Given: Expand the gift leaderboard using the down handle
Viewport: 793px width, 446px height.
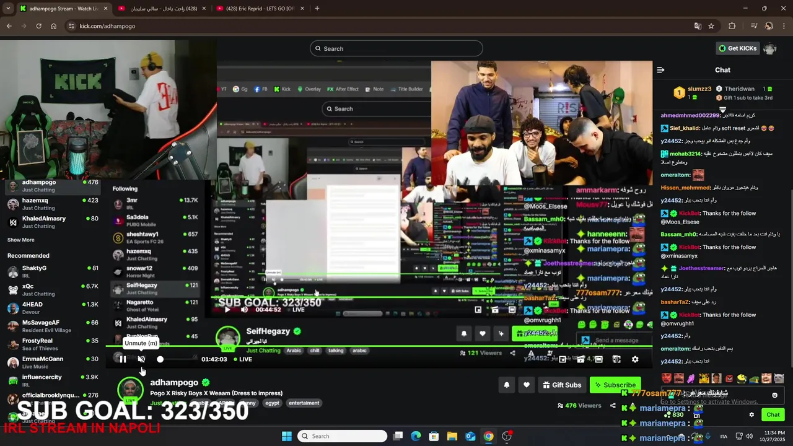Looking at the screenshot, I should (722, 110).
